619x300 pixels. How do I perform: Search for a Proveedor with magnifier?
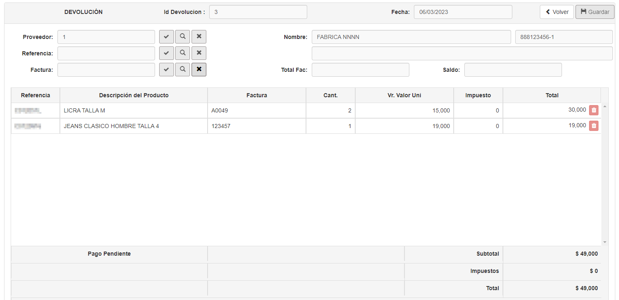coord(183,37)
